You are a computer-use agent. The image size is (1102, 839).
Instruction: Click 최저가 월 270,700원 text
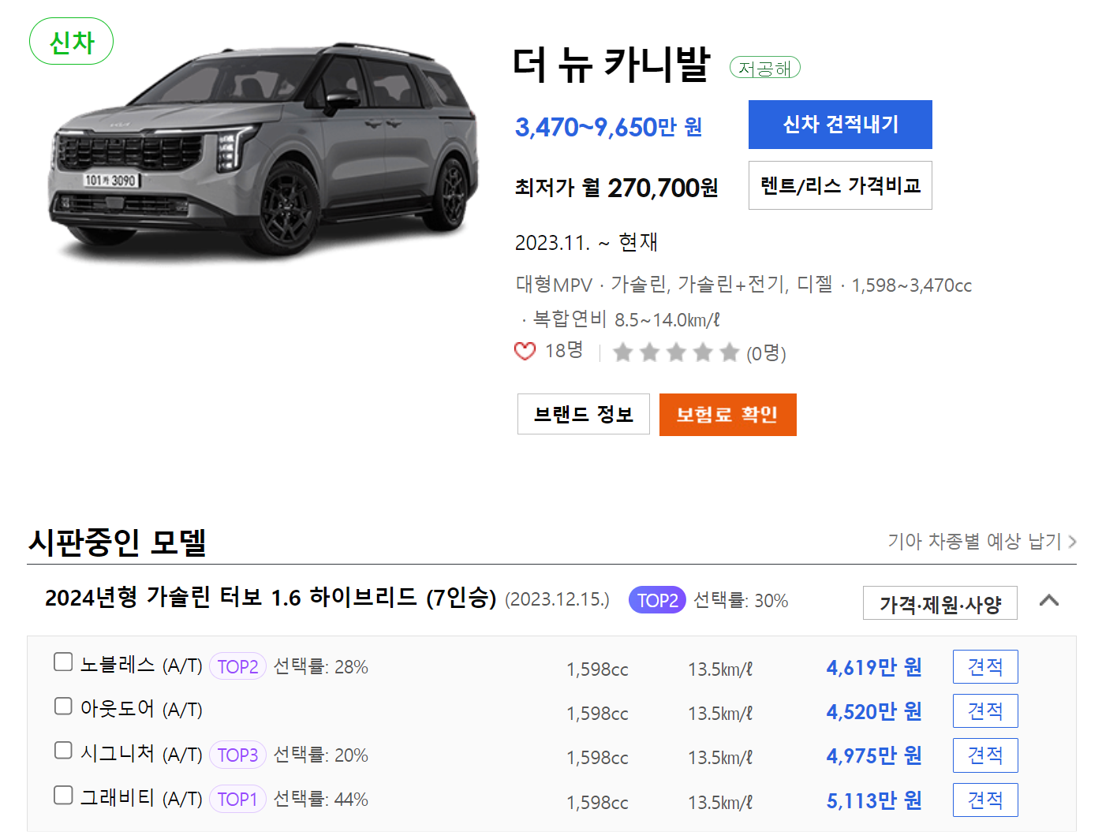tap(616, 188)
